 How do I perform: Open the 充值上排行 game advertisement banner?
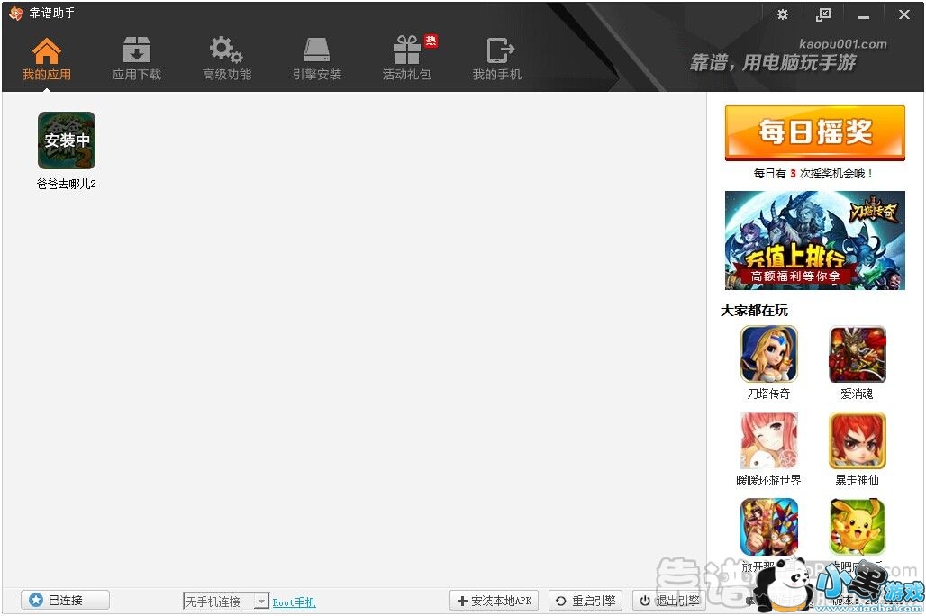(x=815, y=240)
